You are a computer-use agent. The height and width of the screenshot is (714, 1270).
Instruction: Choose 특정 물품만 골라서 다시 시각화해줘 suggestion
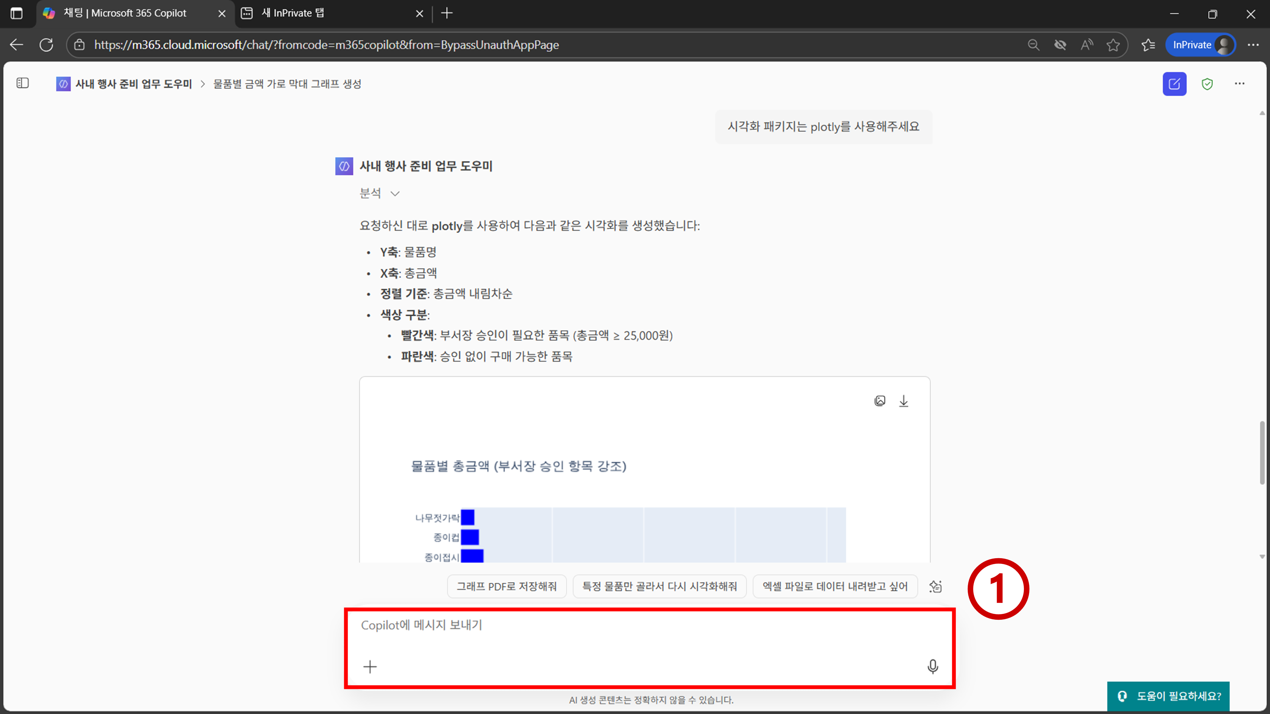tap(659, 586)
